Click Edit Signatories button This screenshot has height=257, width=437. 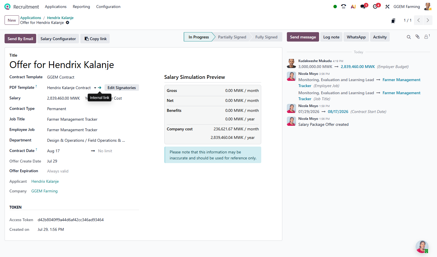122,88
